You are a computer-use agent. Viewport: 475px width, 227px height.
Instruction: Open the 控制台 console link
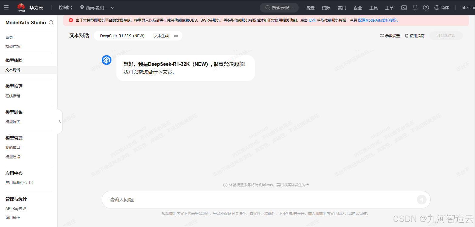coord(65,8)
